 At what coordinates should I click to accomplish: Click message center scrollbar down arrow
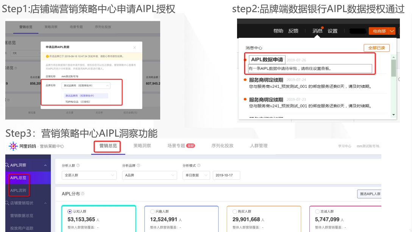pos(393,115)
